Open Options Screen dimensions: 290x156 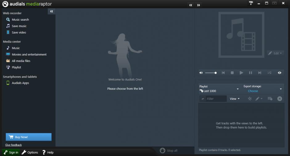[x=30, y=152]
